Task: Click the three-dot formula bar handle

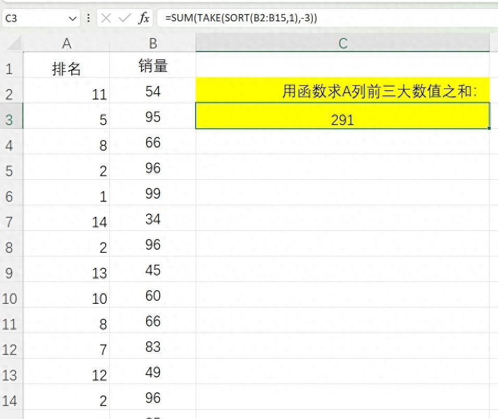Action: pyautogui.click(x=88, y=18)
